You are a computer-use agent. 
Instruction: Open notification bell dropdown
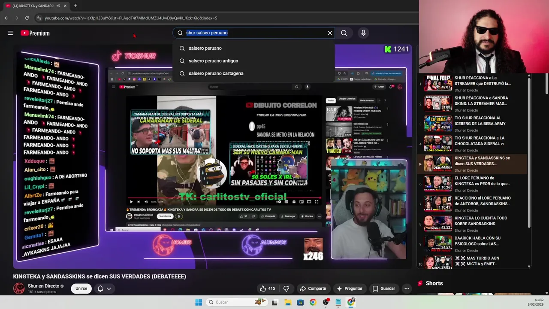click(104, 288)
